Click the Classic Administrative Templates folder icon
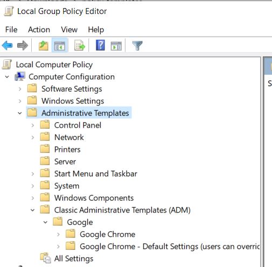272x267 pixels. pyautogui.click(x=45, y=209)
